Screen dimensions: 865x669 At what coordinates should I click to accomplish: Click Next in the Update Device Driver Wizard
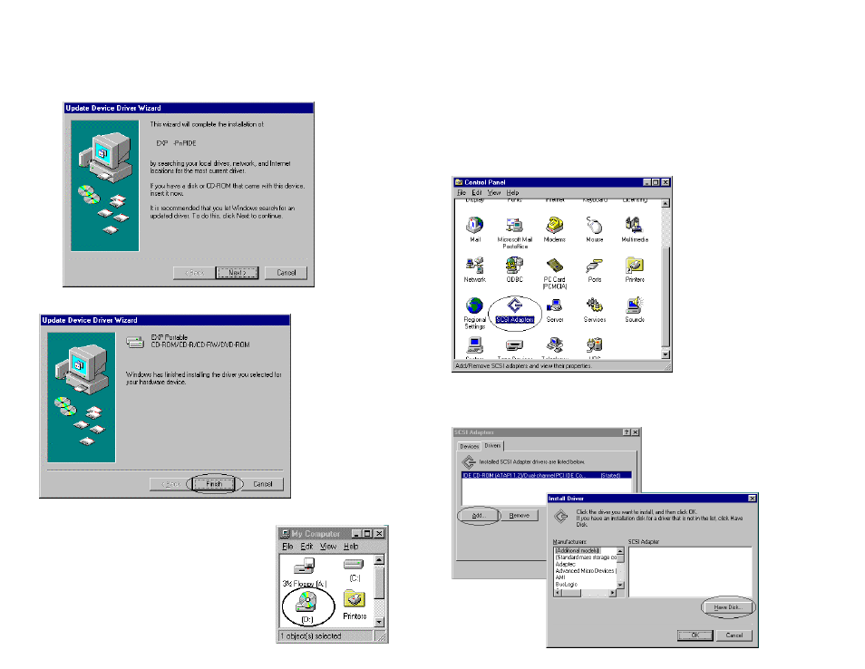238,273
